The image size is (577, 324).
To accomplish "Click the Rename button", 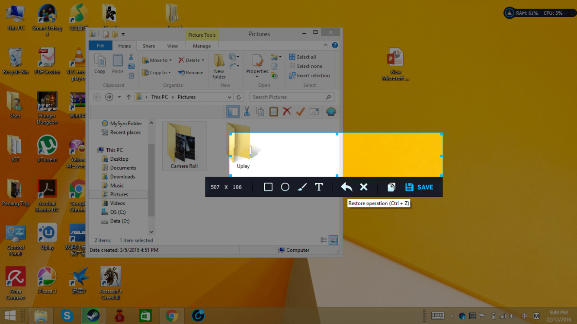I will pyautogui.click(x=190, y=73).
